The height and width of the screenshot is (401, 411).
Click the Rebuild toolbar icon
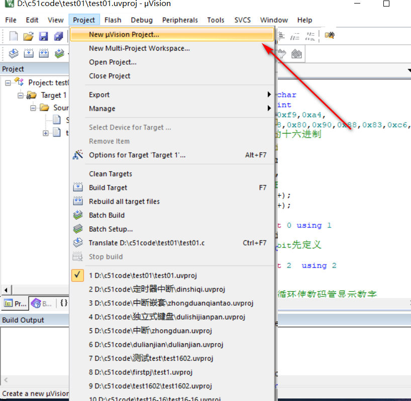(x=44, y=54)
